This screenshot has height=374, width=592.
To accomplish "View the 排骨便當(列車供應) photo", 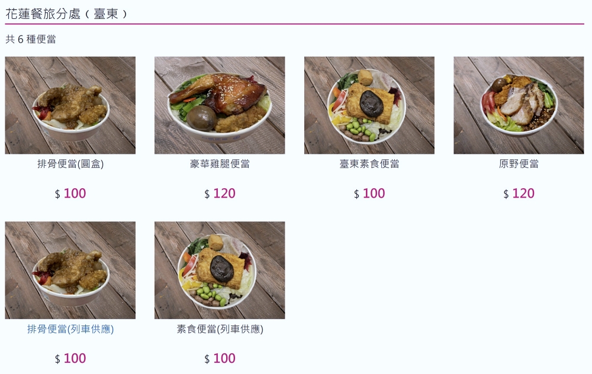I will (70, 270).
